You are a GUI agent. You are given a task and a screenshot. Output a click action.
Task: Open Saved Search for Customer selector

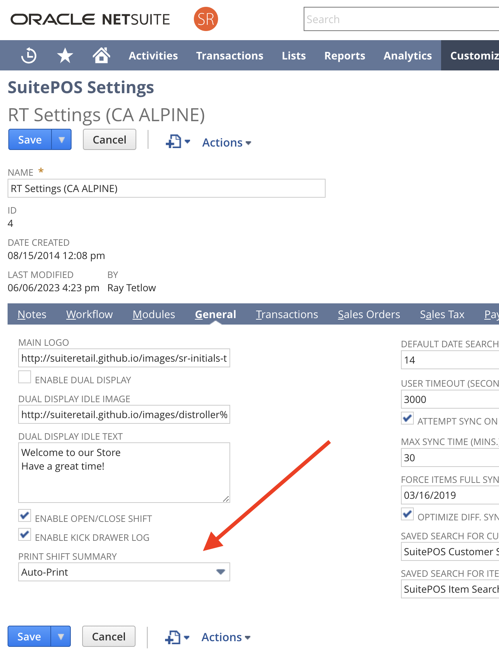(x=450, y=551)
